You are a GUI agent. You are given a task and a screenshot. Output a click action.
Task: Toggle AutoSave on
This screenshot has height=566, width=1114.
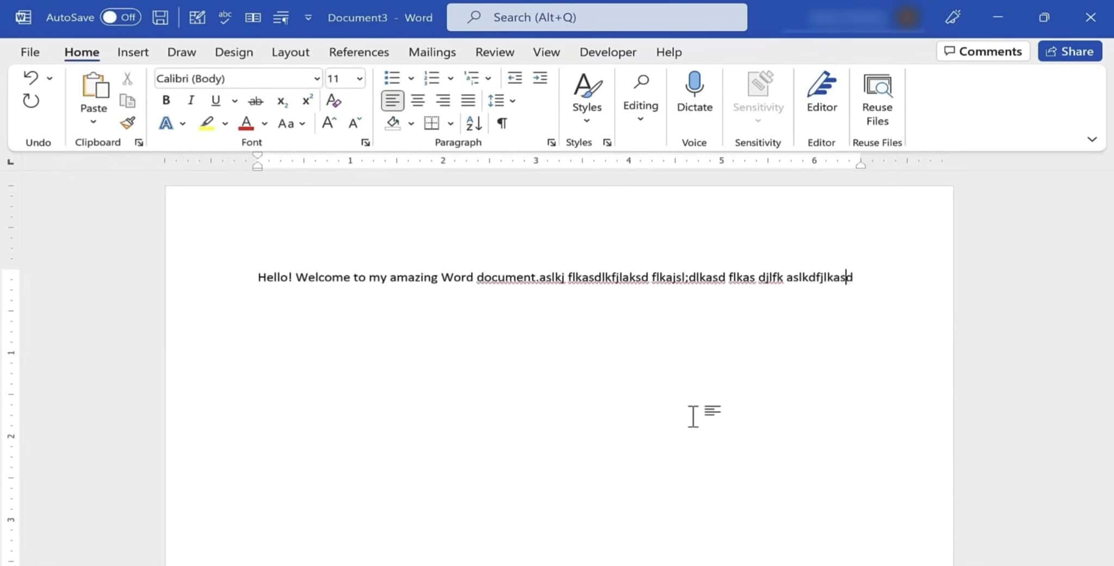[x=121, y=17]
